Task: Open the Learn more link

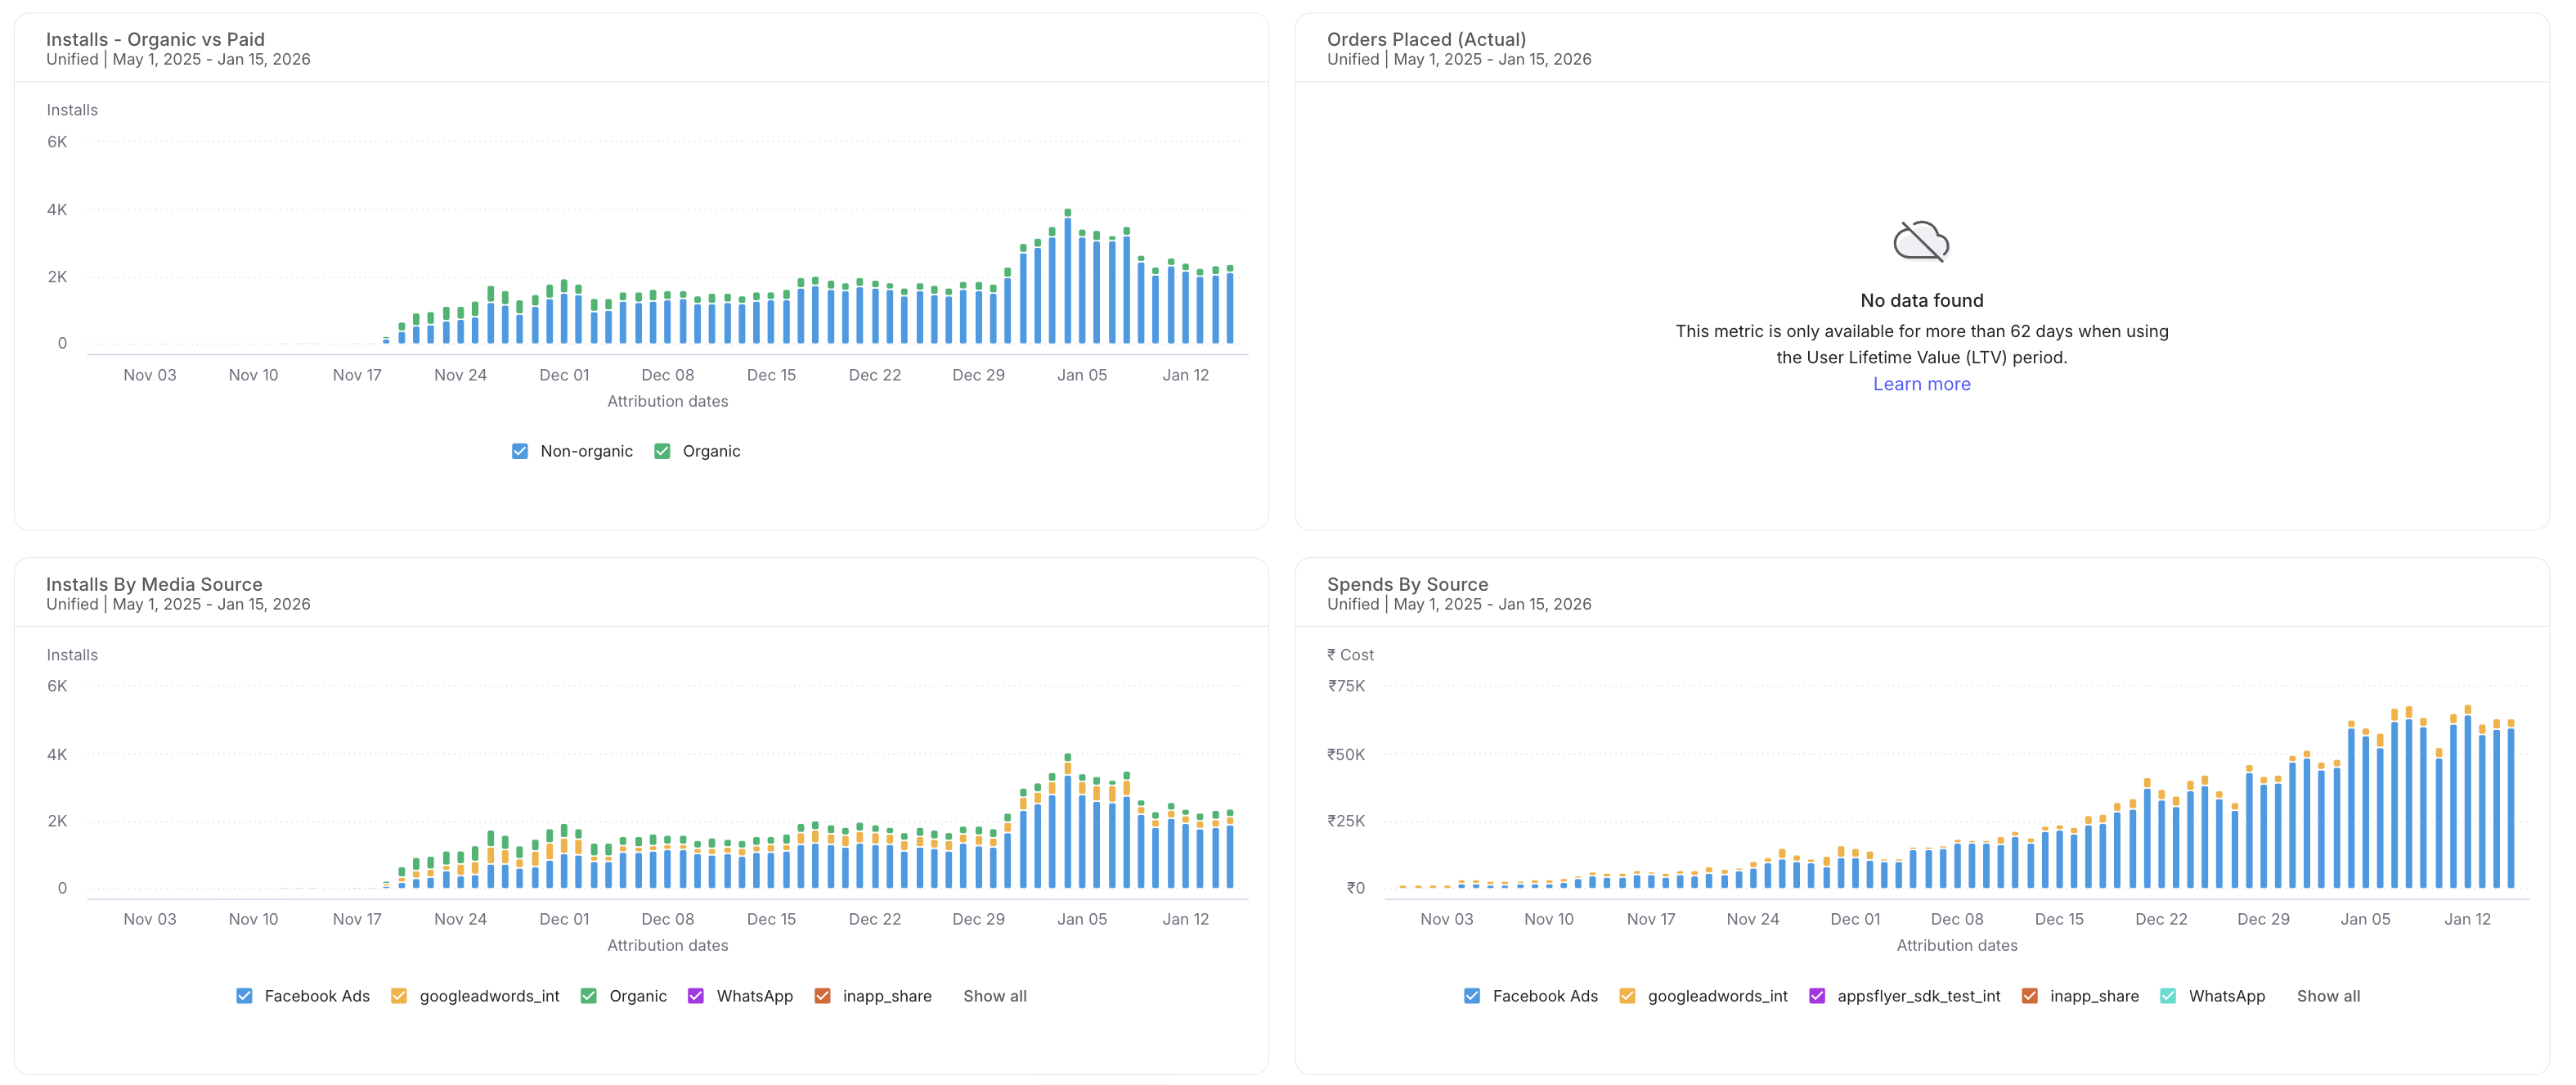Action: tap(1921, 385)
